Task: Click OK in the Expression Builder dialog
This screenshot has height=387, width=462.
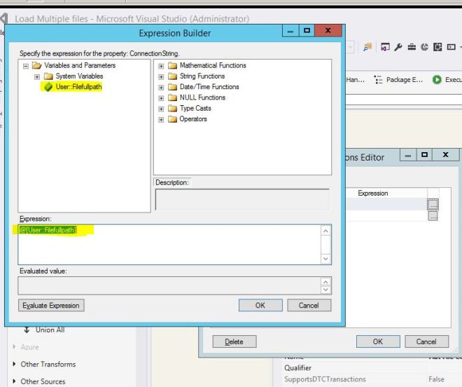Action: [x=260, y=306]
